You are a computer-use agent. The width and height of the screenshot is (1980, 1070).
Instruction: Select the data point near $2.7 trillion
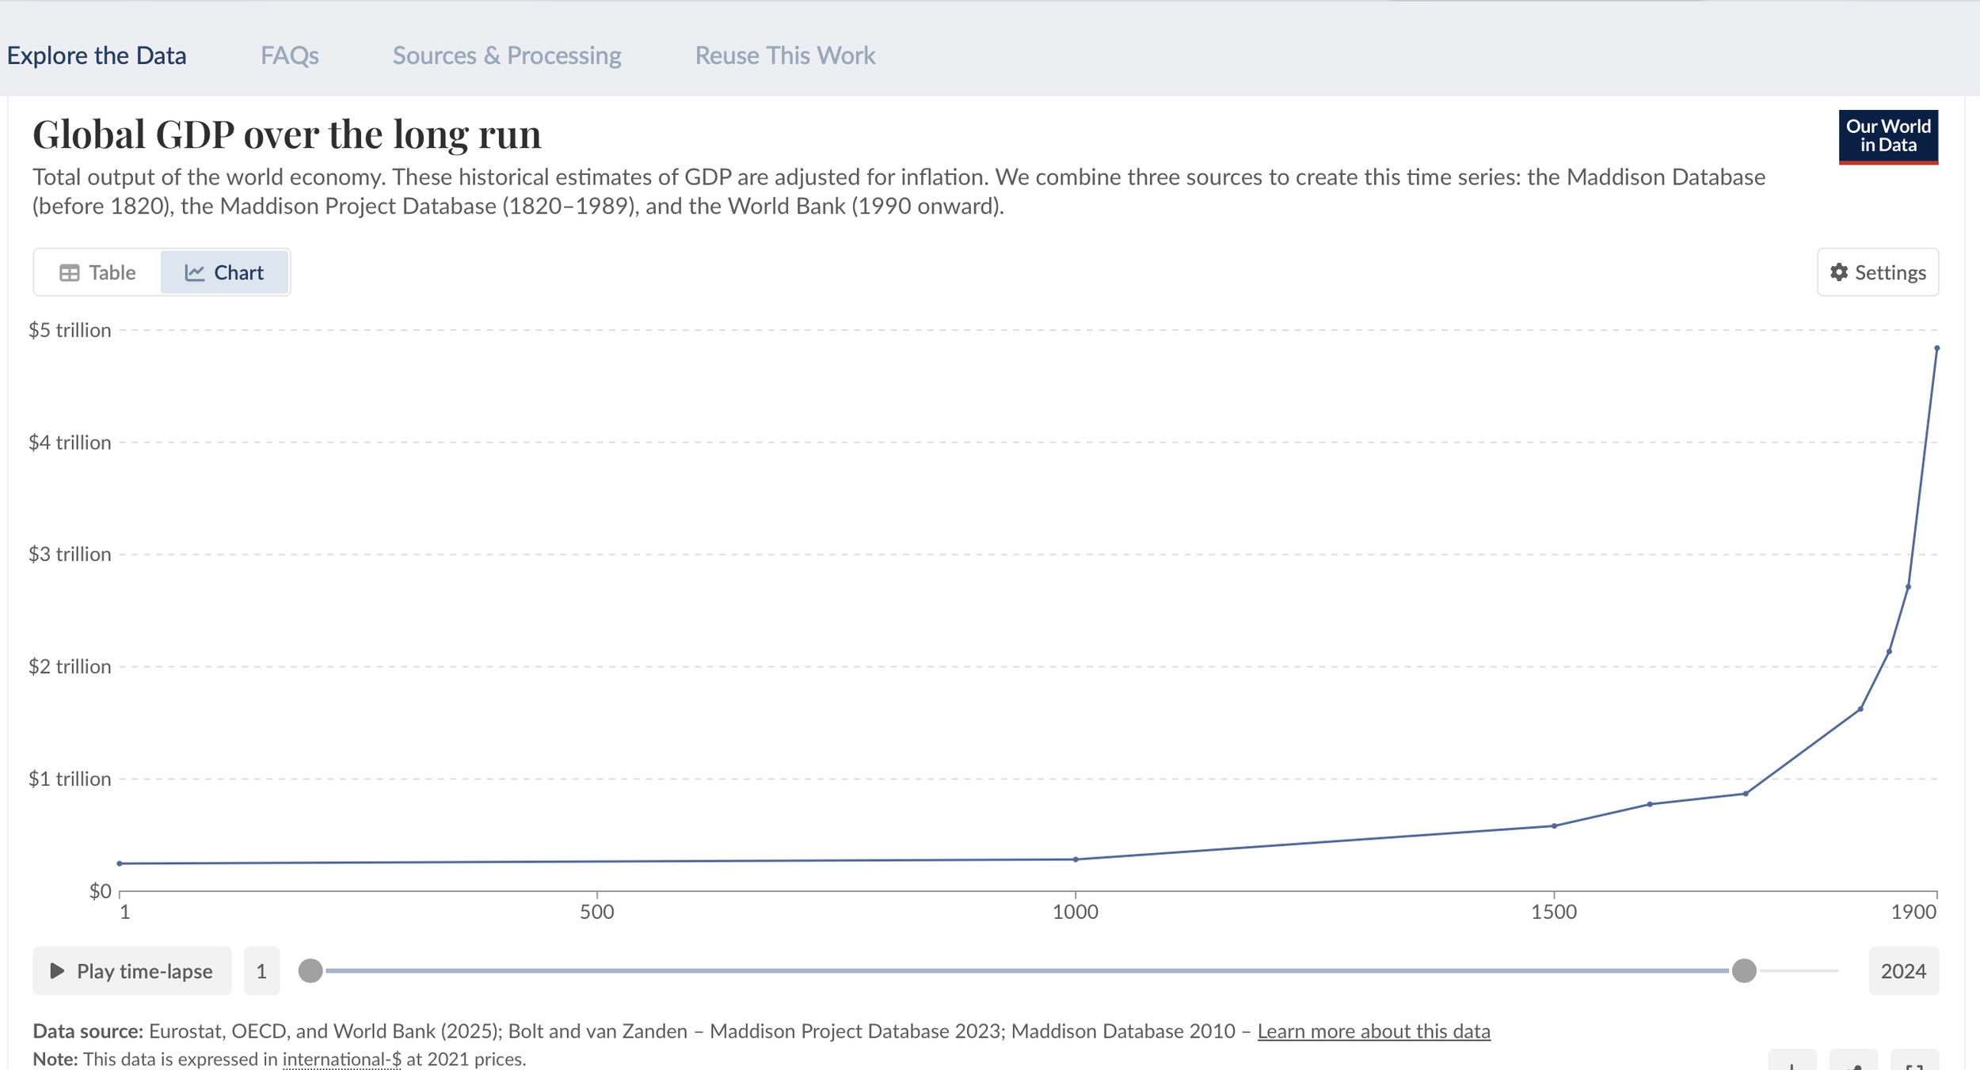[1908, 587]
